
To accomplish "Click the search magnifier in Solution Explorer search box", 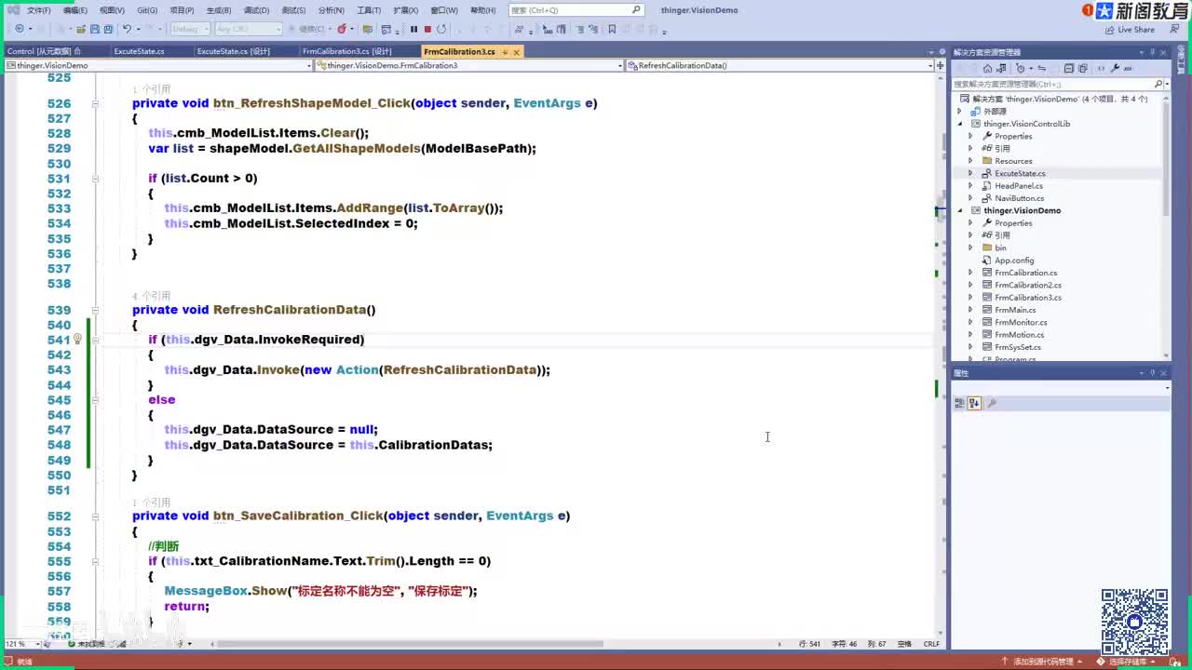I will click(1158, 84).
